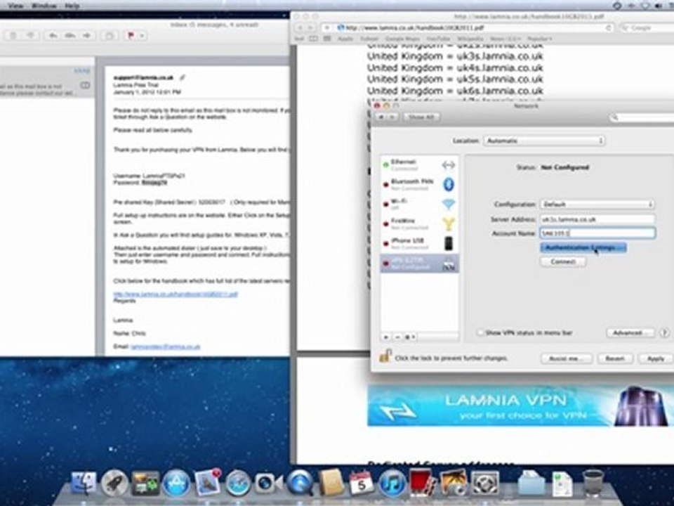The width and height of the screenshot is (674, 506).
Task: Click the flag icon in Mail toolbar
Action: [x=131, y=35]
